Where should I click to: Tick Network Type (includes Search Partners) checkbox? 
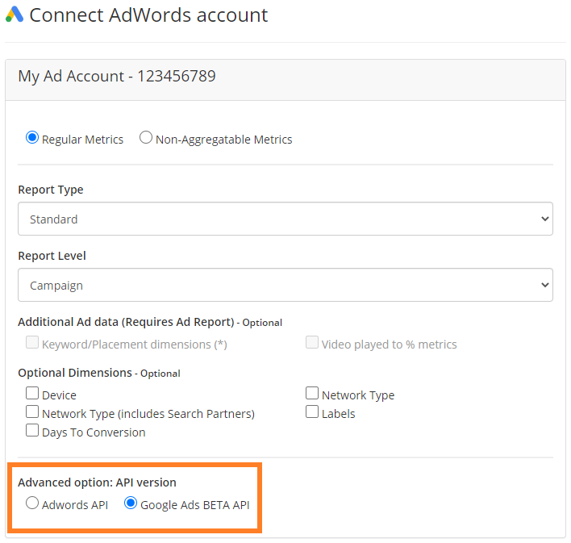[32, 411]
